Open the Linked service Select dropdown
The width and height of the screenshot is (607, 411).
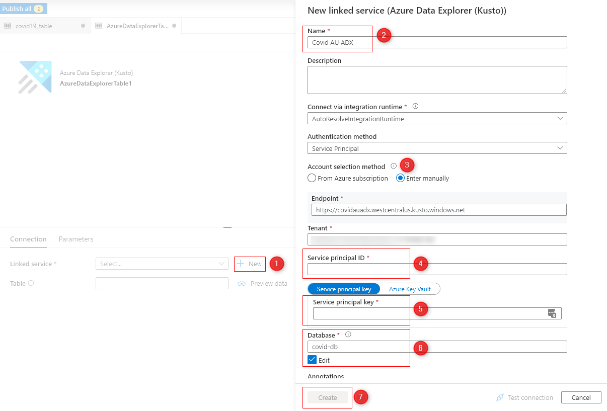click(162, 264)
